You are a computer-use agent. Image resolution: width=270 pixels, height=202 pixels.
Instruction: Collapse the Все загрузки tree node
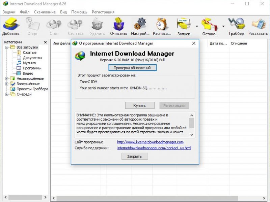tap(7, 47)
